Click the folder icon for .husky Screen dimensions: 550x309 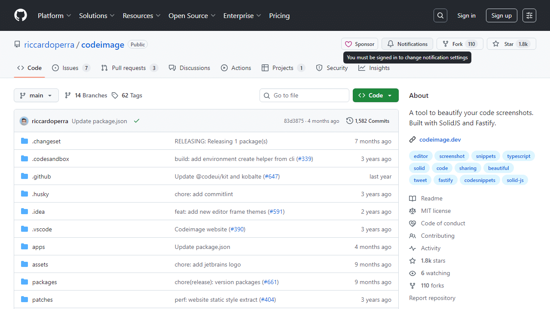tap(24, 194)
